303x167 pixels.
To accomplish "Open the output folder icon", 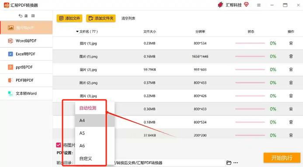I will [x=229, y=163].
